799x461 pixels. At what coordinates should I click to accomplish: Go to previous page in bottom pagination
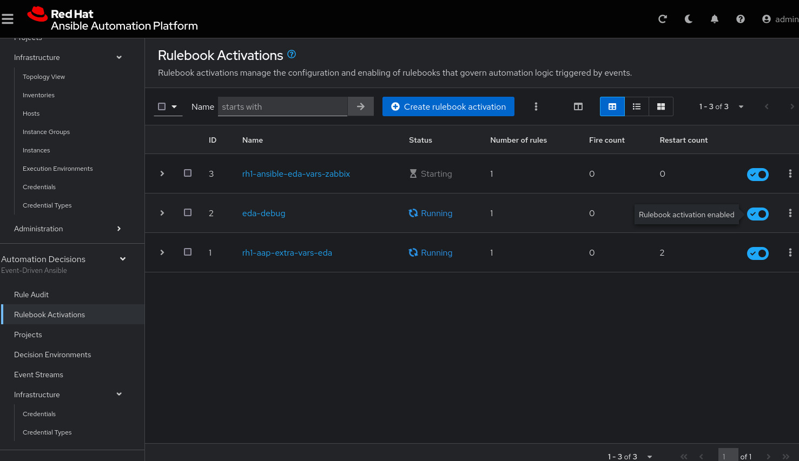click(x=701, y=457)
